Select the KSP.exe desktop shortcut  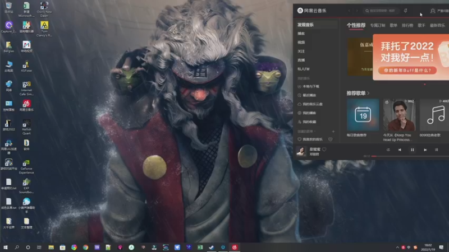[26, 66]
